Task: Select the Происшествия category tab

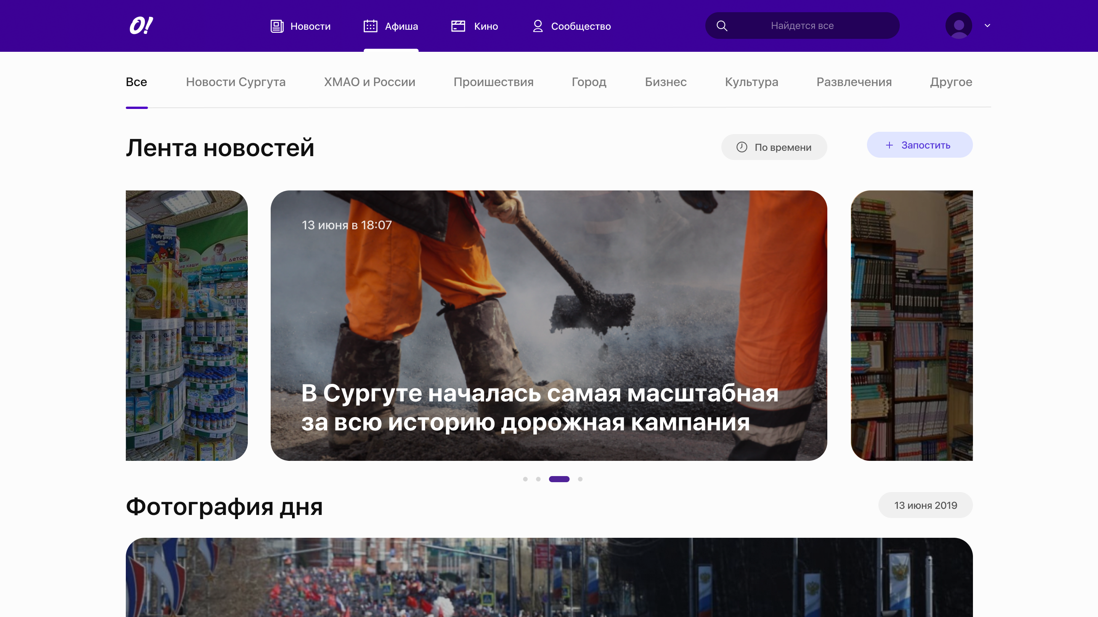Action: click(493, 82)
